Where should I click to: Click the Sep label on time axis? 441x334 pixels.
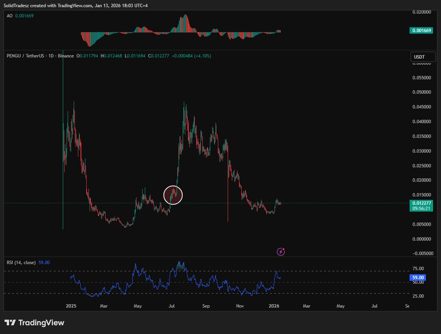[206, 306]
